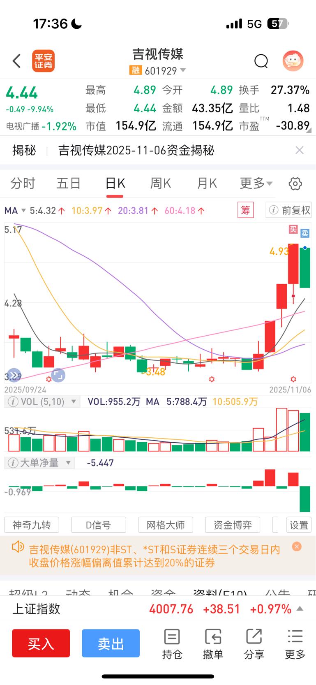Expand stock code 601929 dropdown arrow
The width and height of the screenshot is (316, 685).
point(183,70)
